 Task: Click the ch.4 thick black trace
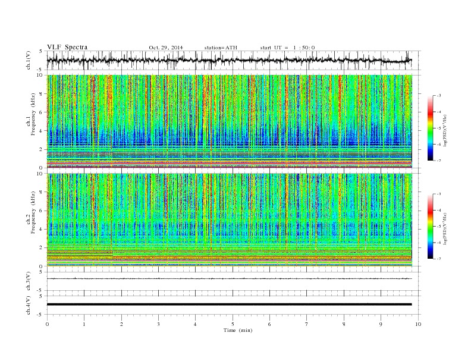229,305
